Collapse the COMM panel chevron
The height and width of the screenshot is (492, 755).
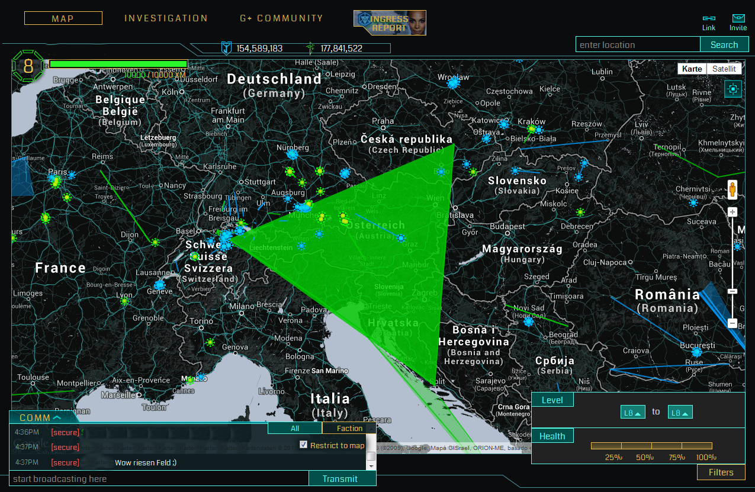click(x=57, y=418)
